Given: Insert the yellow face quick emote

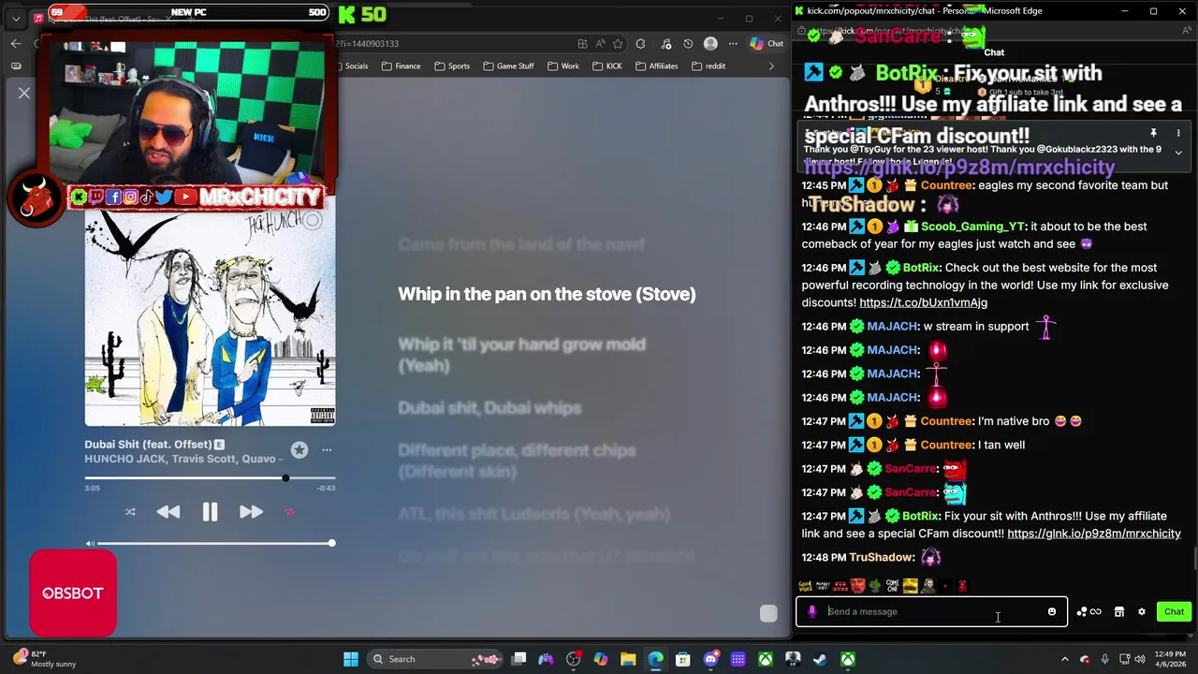Looking at the screenshot, I should [910, 586].
